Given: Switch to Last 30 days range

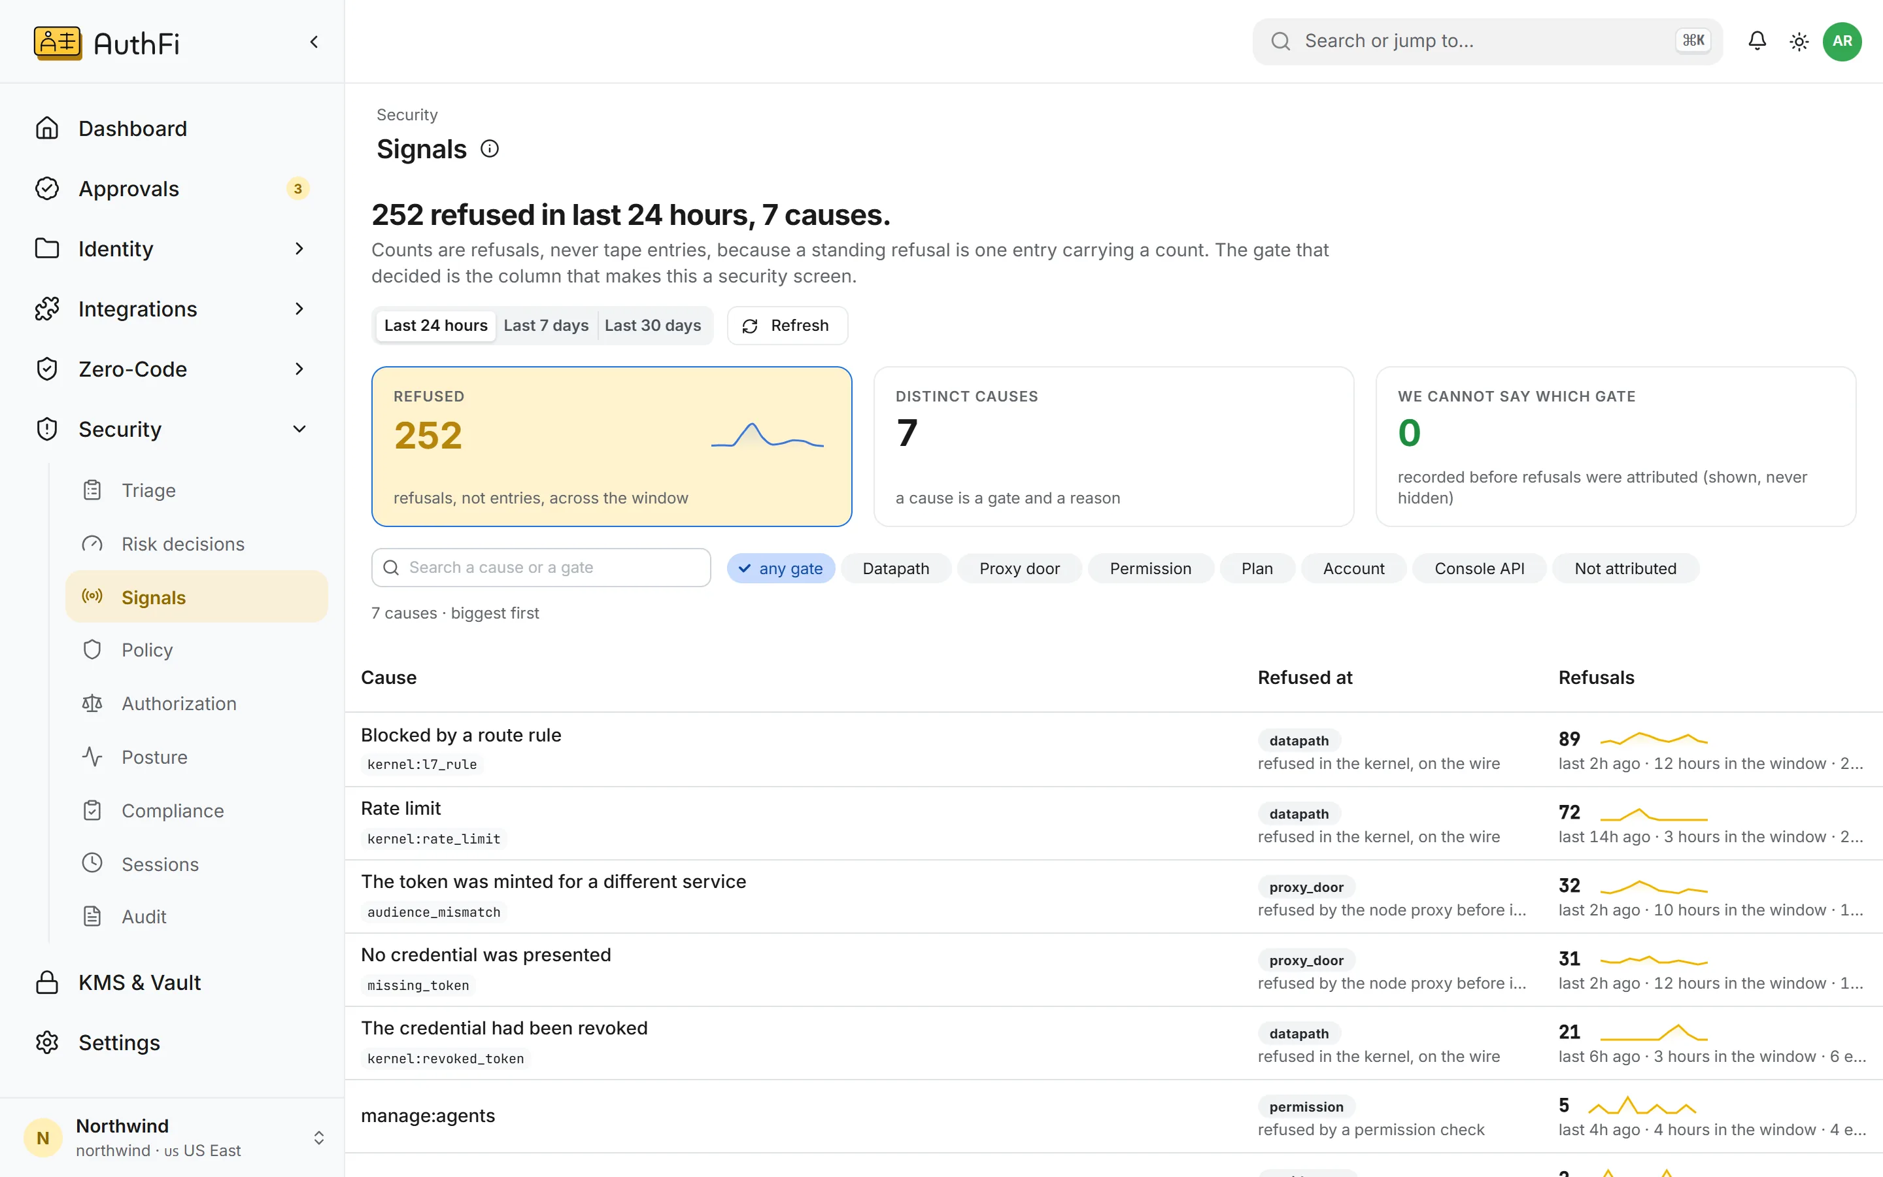Looking at the screenshot, I should pyautogui.click(x=653, y=326).
